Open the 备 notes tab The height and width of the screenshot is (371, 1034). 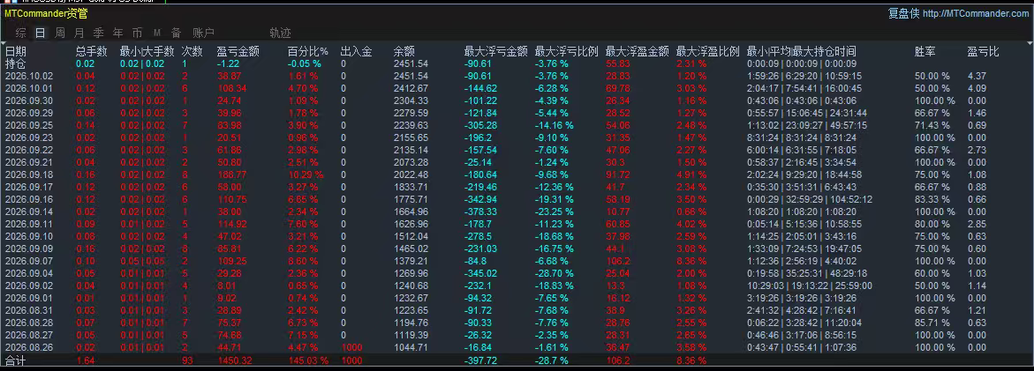[x=176, y=33]
